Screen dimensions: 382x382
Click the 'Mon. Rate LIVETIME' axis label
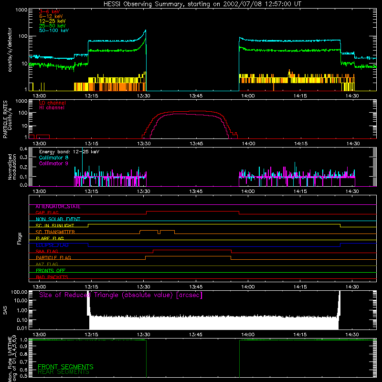12,359
